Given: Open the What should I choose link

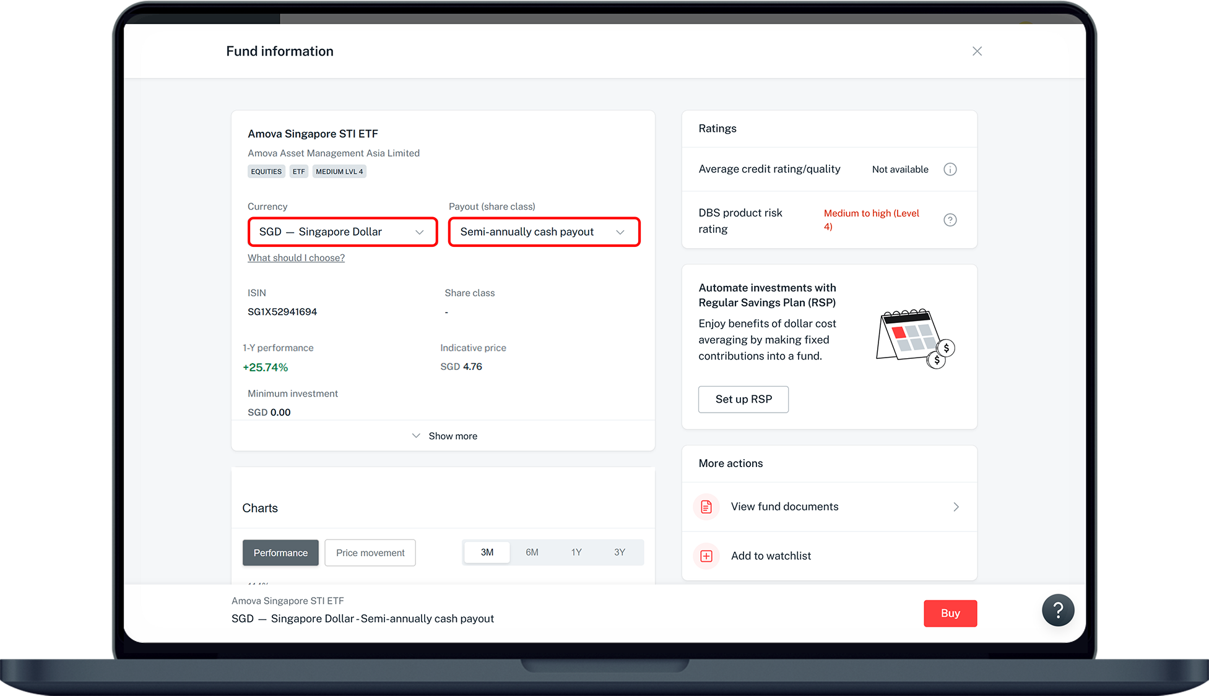Looking at the screenshot, I should coord(296,258).
